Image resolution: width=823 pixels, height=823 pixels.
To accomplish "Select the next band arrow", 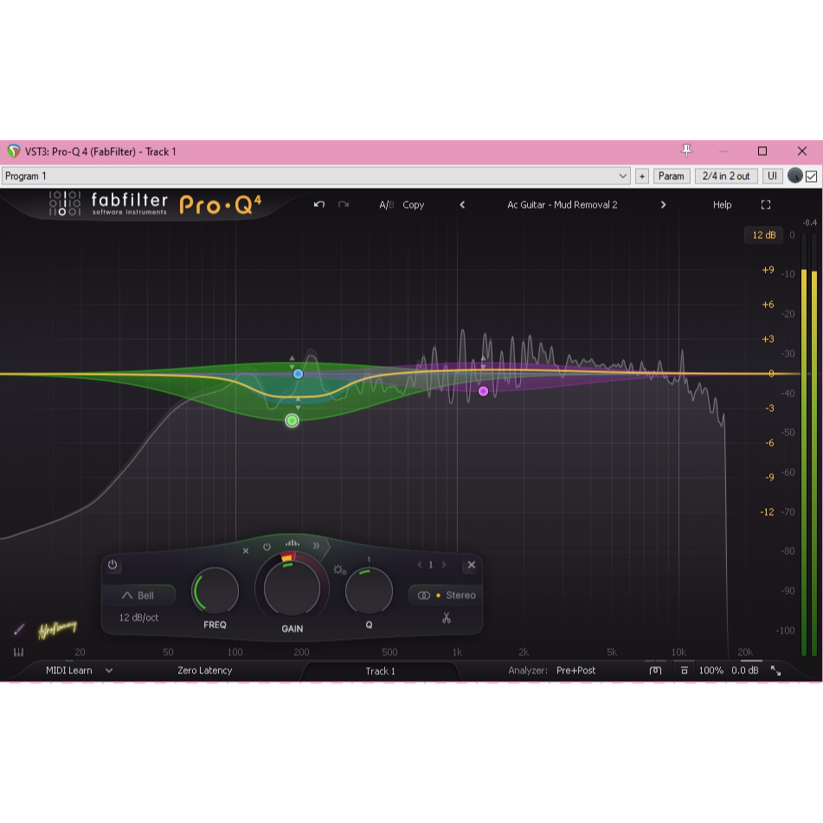I will [444, 565].
